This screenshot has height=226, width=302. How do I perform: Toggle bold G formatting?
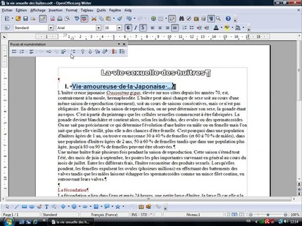[x=128, y=28]
